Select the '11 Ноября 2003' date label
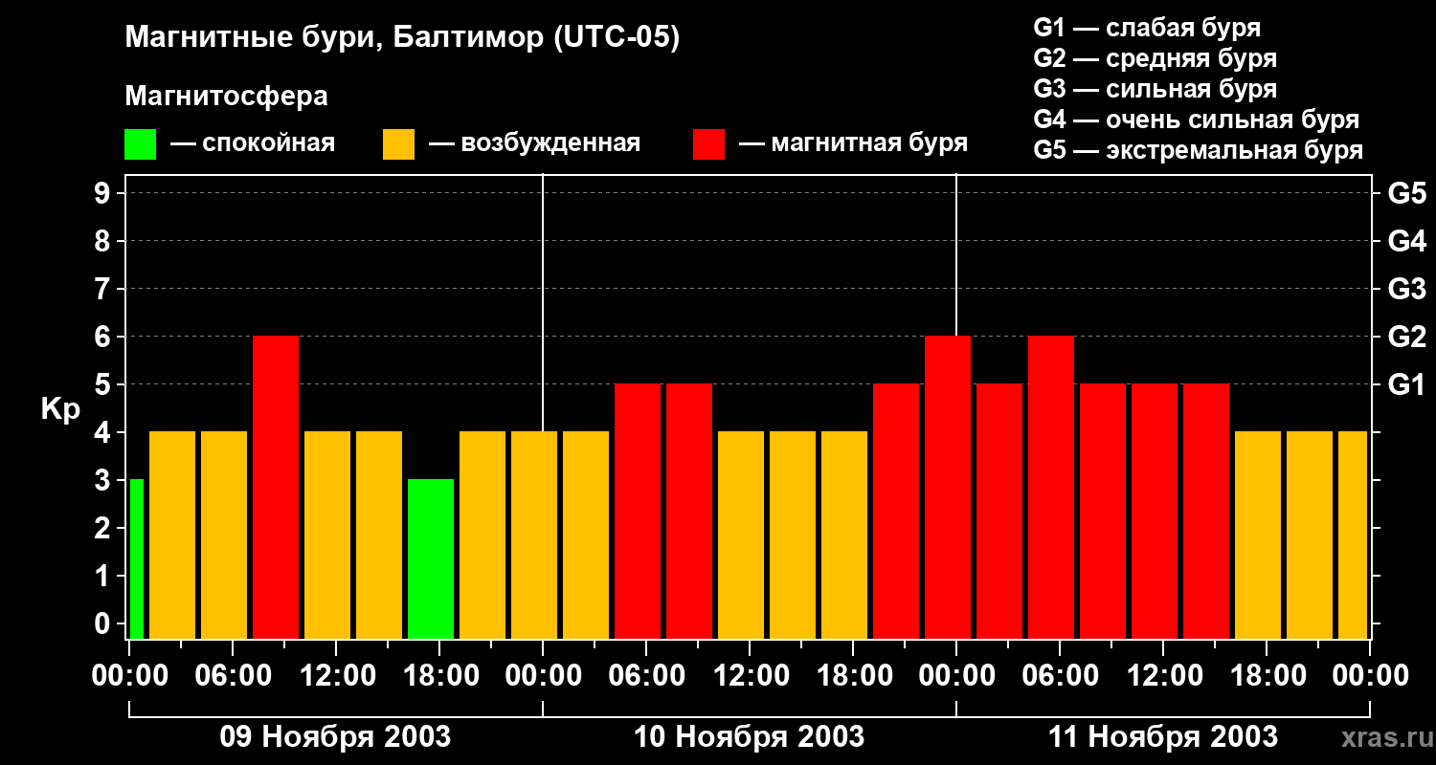The height and width of the screenshot is (765, 1436). click(x=1163, y=737)
